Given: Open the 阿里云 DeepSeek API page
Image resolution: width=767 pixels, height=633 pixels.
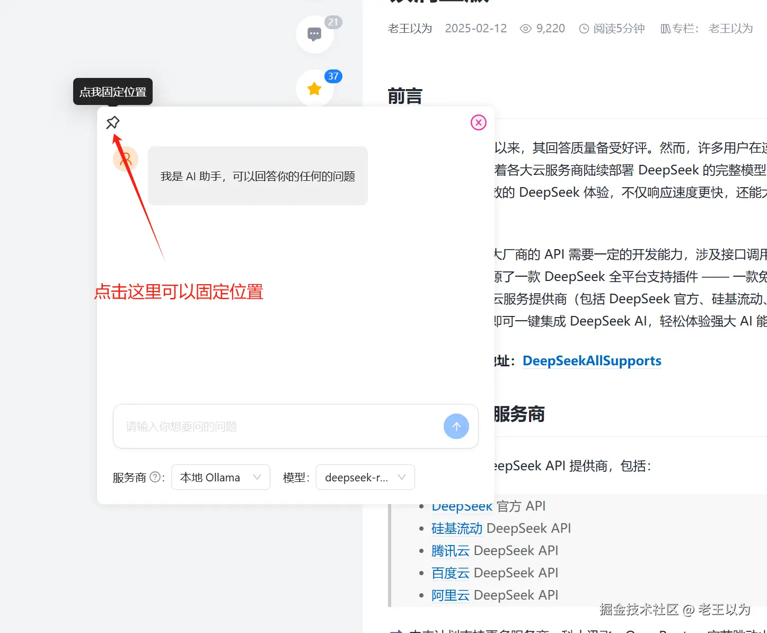Looking at the screenshot, I should click(x=450, y=595).
